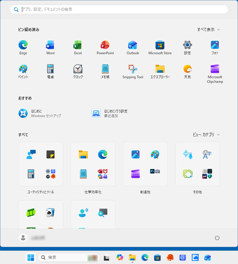The image size is (238, 264).
Task: Open Sticky Notes in ユーティリティとツール folder
Action: 50,155
